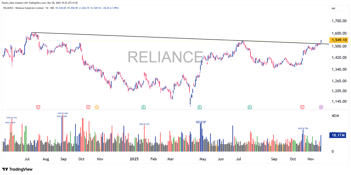Click the 1,700.00 price axis label
The image size is (351, 175).
(x=340, y=21)
